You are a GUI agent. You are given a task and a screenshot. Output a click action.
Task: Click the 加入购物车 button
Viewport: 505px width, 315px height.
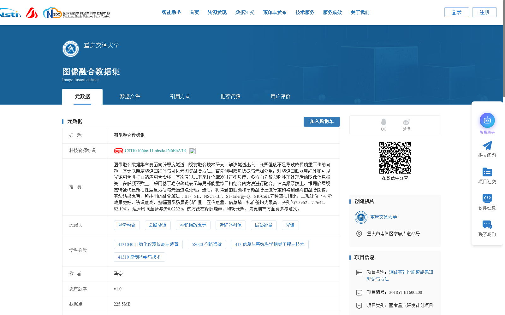point(322,122)
